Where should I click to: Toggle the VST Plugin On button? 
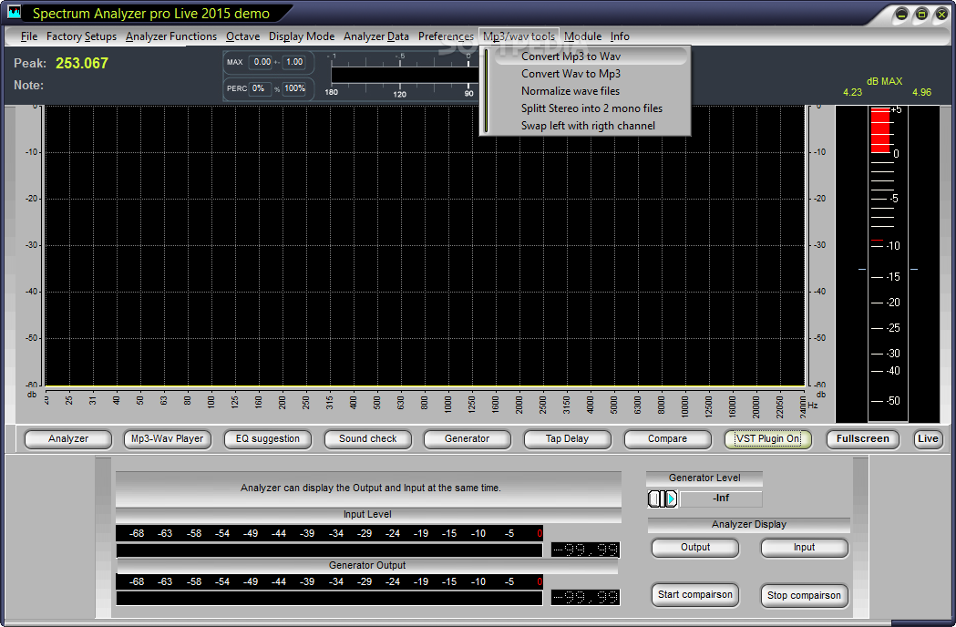coord(767,439)
